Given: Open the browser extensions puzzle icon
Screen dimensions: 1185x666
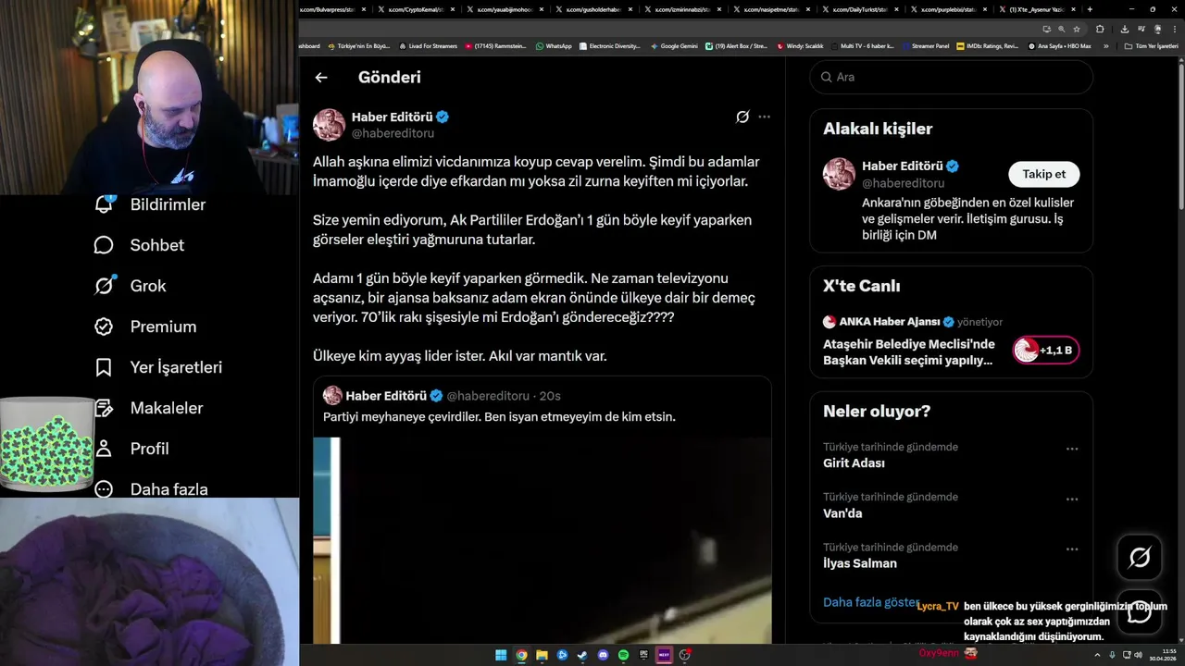Looking at the screenshot, I should point(1100,30).
